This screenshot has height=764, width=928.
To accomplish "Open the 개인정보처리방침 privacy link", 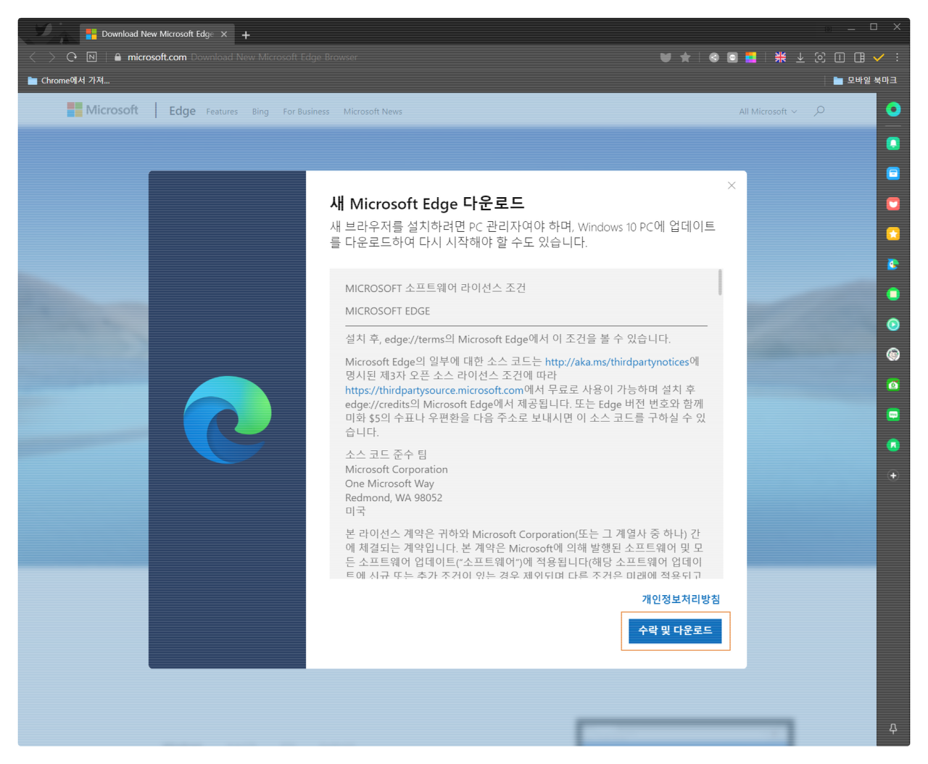I will coord(681,599).
